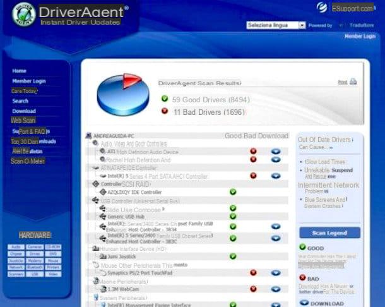Open Support & FAQs in the sidebar
Viewport: 385px width, 307px height.
pyautogui.click(x=31, y=131)
